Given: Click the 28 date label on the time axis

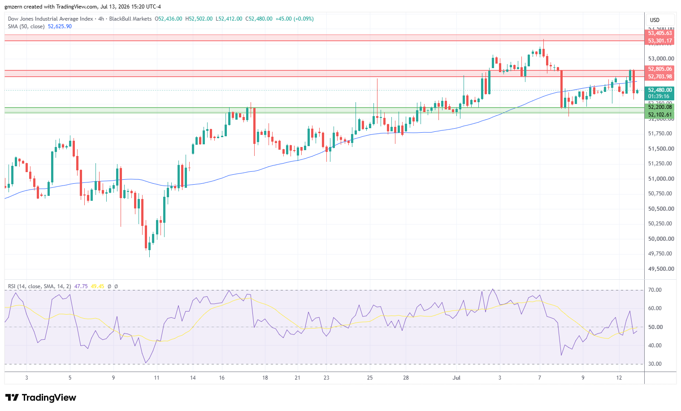Looking at the screenshot, I should 406,378.
